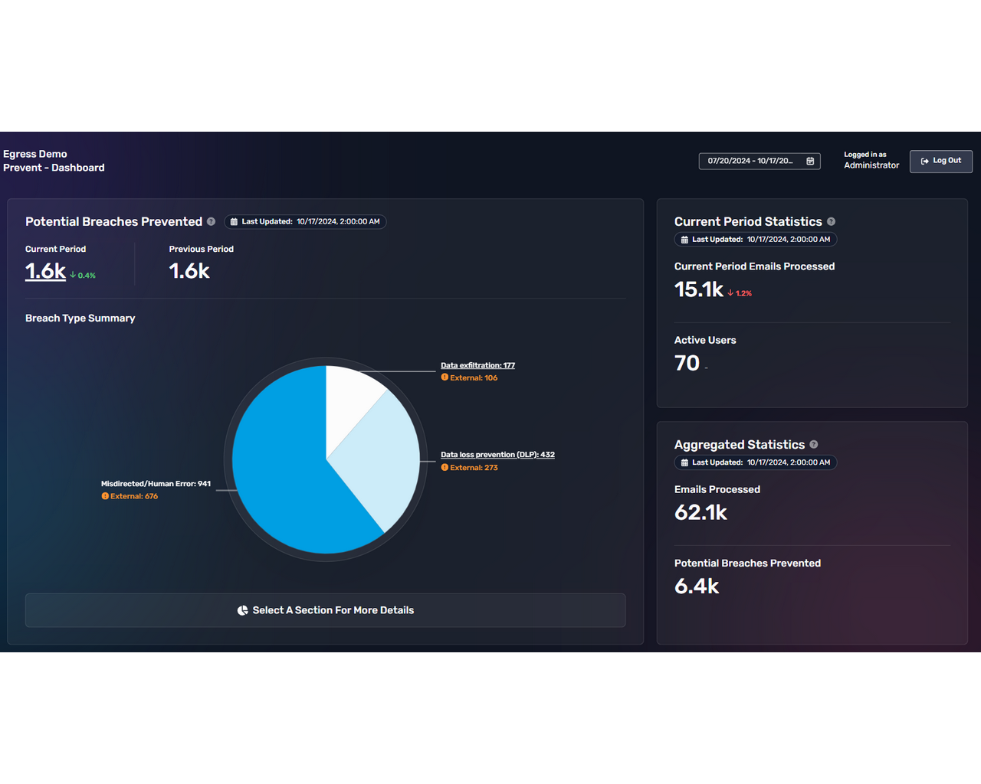Click the pie chart icon in the details bar
This screenshot has height=784, width=981.
coord(242,610)
